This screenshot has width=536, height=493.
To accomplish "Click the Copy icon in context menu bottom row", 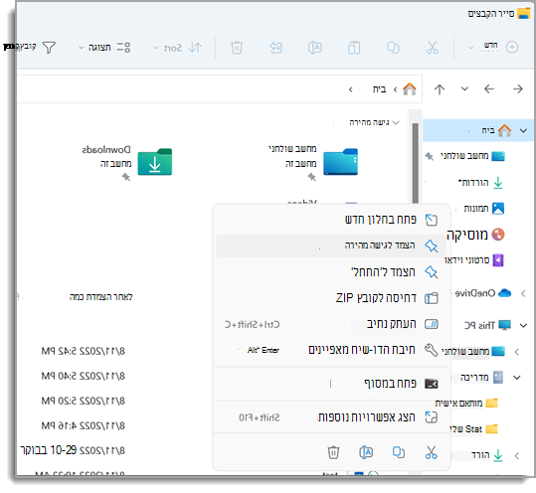I will tap(398, 452).
